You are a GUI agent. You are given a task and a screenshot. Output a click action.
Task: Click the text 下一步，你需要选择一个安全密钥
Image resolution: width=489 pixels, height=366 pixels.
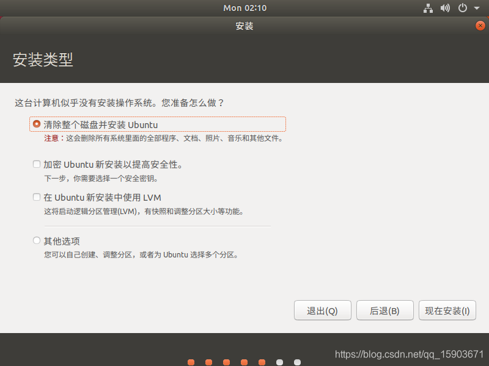(101, 179)
